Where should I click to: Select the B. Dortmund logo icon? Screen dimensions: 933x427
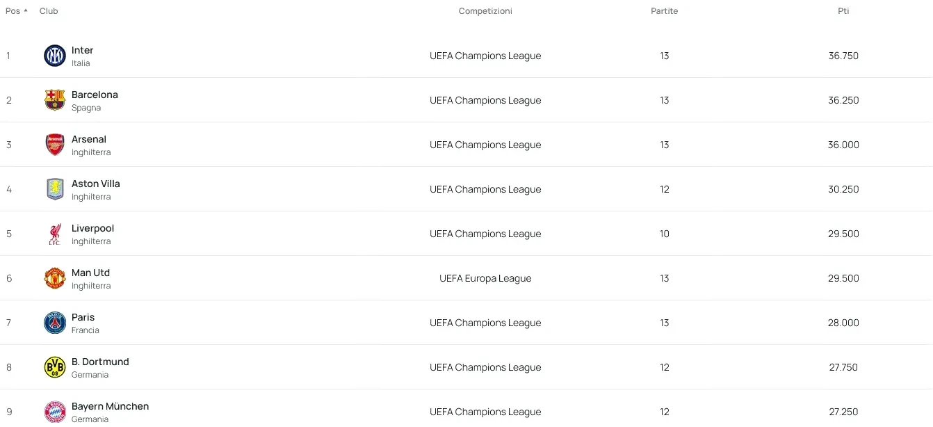click(55, 367)
